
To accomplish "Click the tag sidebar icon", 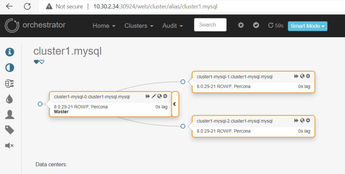I will coord(10,130).
